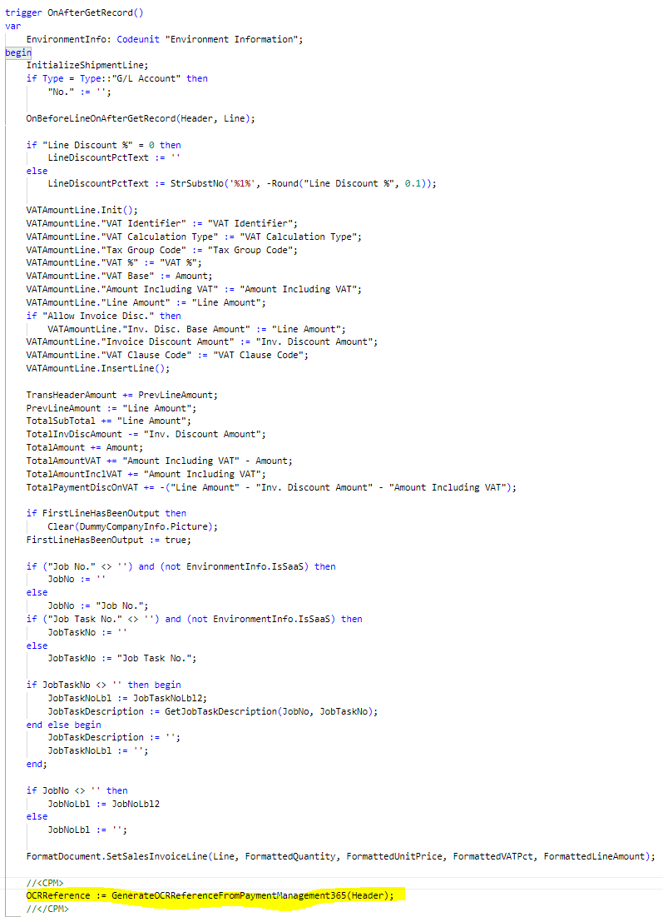The width and height of the screenshot is (663, 917).
Task: Click the closing //</CPM> comment
Action: (x=47, y=909)
